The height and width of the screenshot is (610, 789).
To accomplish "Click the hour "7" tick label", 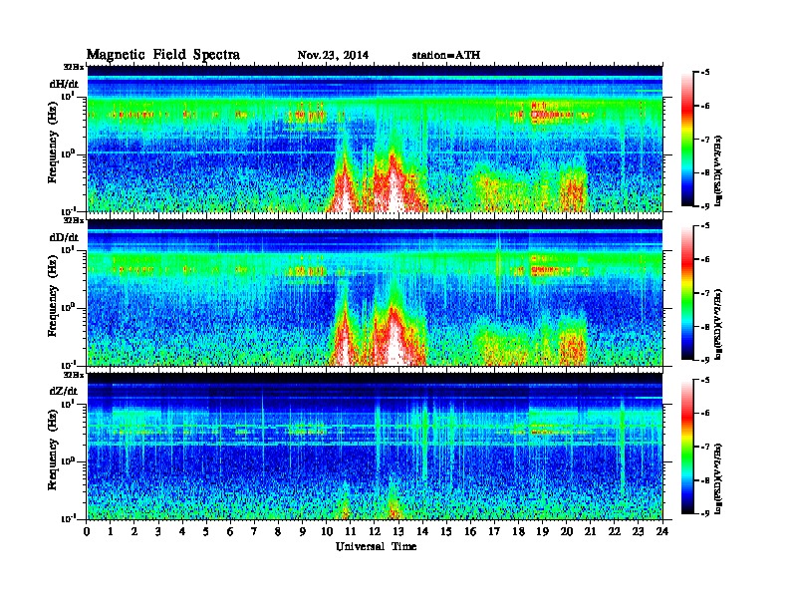I will [x=254, y=532].
